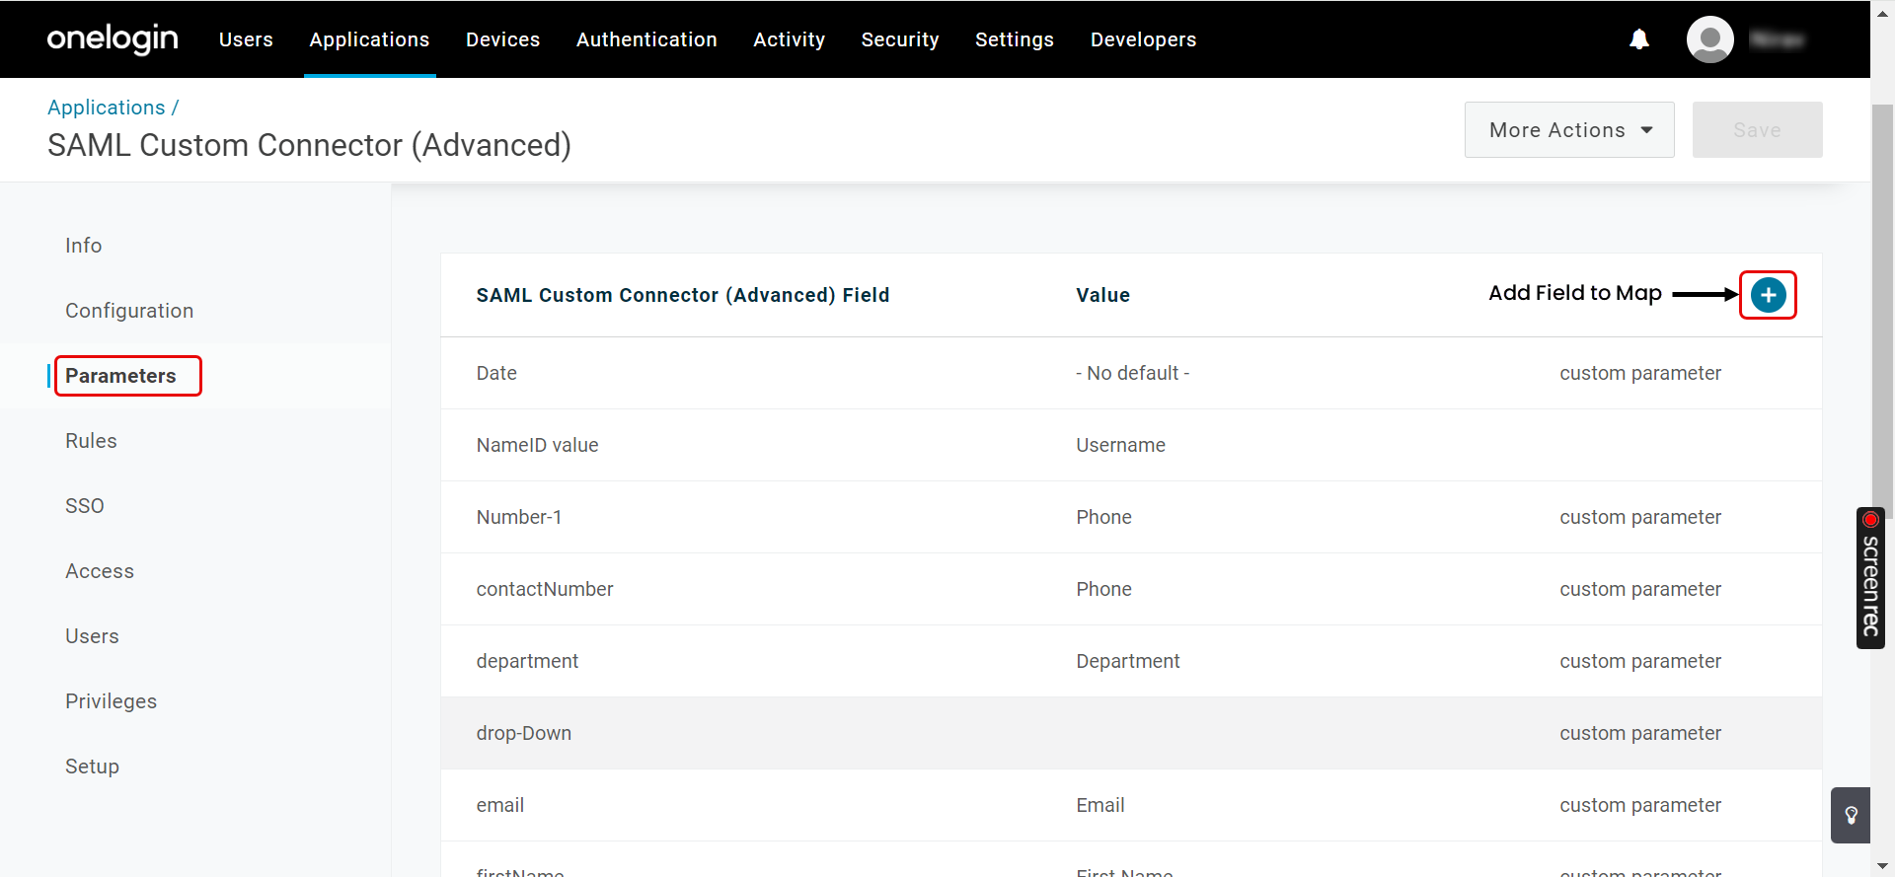The height and width of the screenshot is (877, 1895).
Task: Open the Privileges tab
Action: pyautogui.click(x=111, y=701)
